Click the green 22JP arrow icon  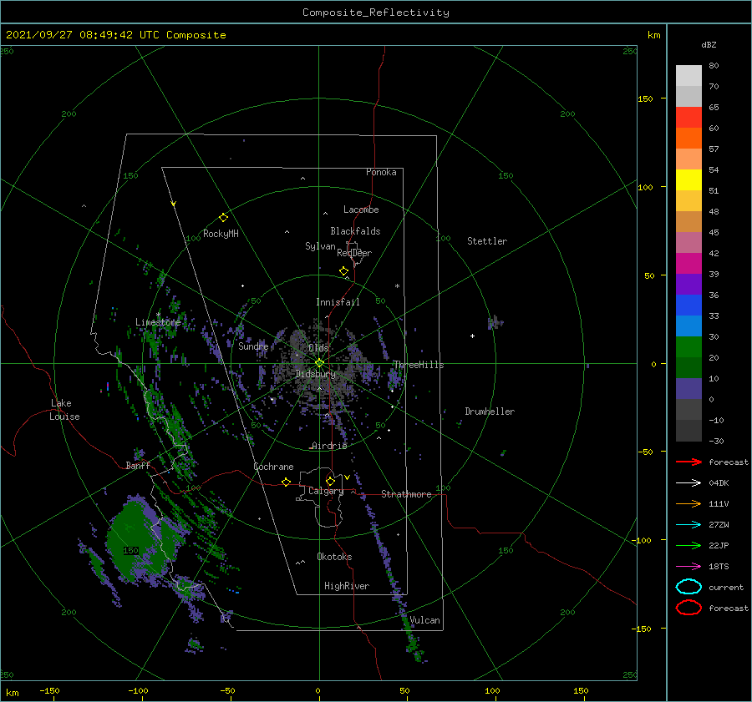688,545
